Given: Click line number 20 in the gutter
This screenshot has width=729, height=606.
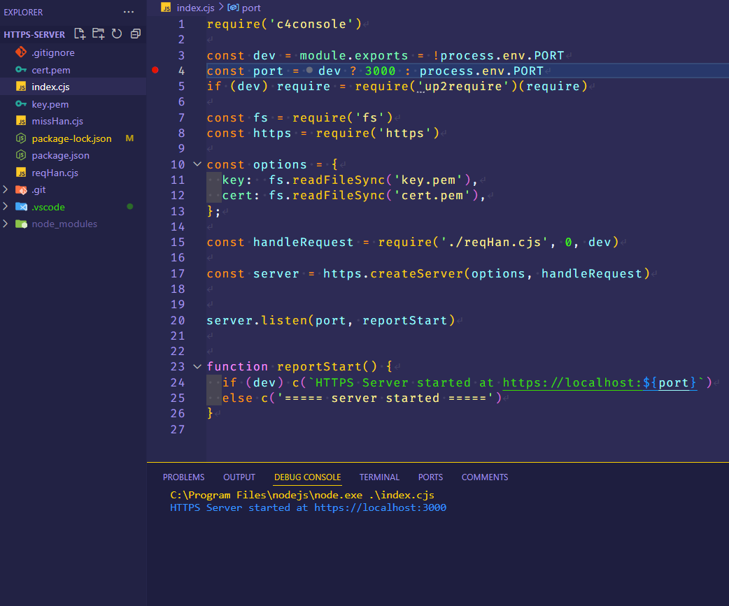Looking at the screenshot, I should coord(178,320).
